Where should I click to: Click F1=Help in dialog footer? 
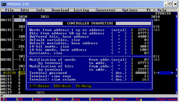pos(84,86)
